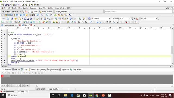Click the Editor button in window bar
This screenshot has height=98, width=174.
point(34,11)
